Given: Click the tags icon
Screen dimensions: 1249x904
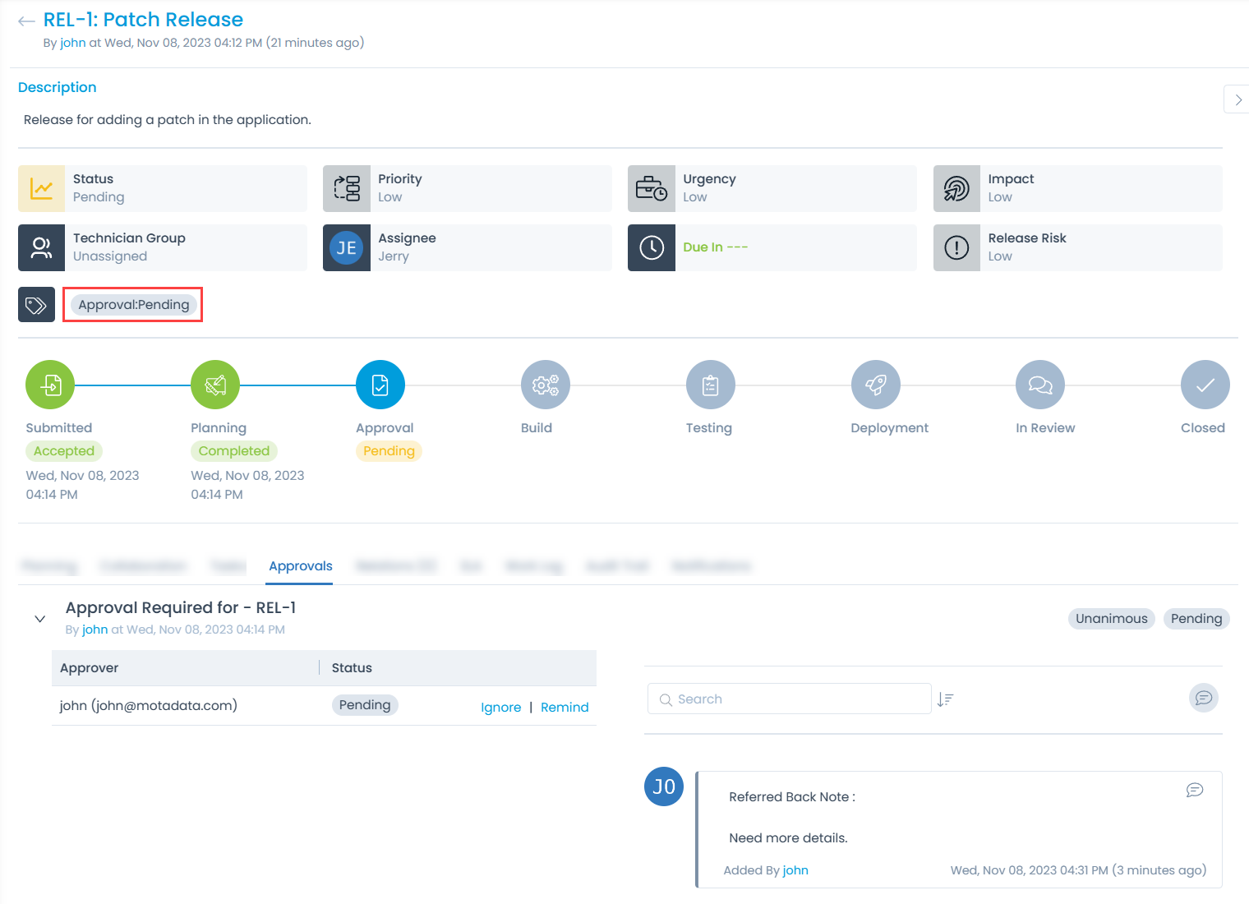Looking at the screenshot, I should [36, 305].
